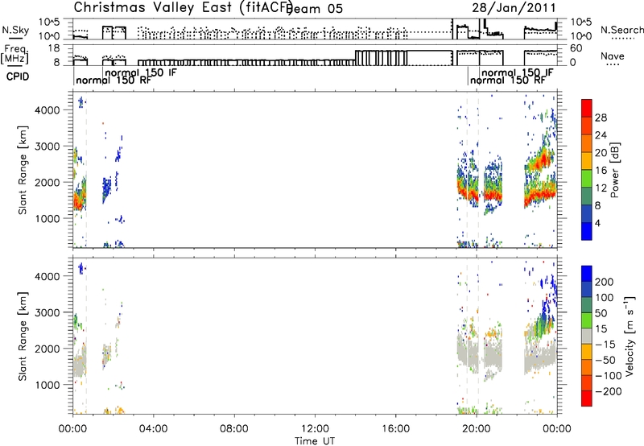
Task: Click the 'Nave' legend label
Action: pos(613,56)
